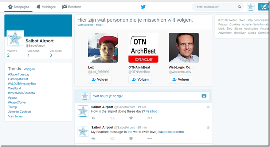This screenshot has height=147, width=270.
Task: Click Volgend count 1
Action: (28, 55)
